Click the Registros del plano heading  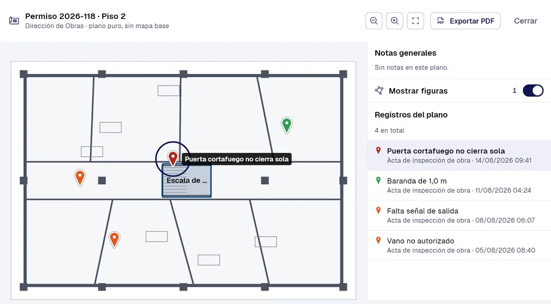click(411, 115)
